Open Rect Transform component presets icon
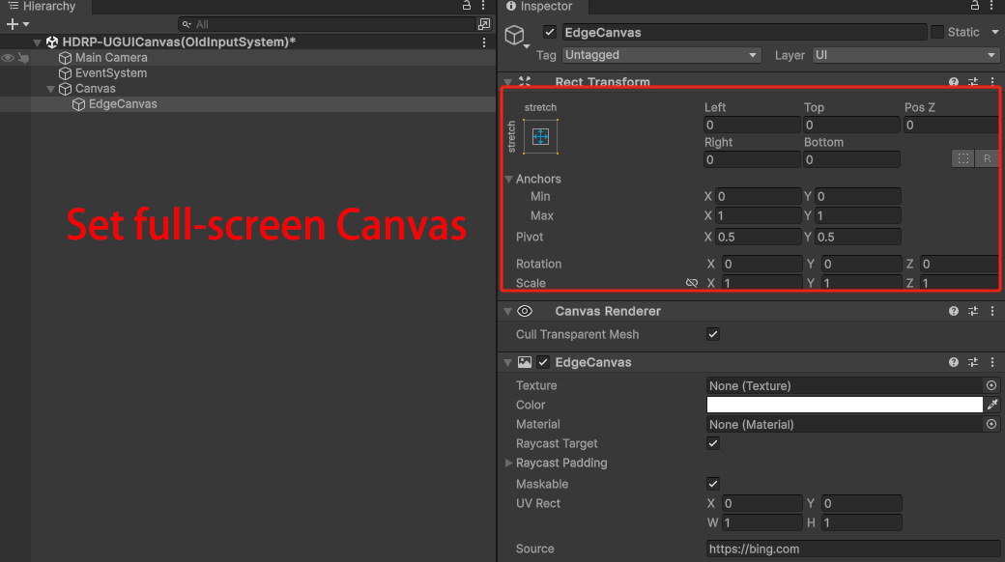This screenshot has width=1005, height=562. pyautogui.click(x=973, y=81)
